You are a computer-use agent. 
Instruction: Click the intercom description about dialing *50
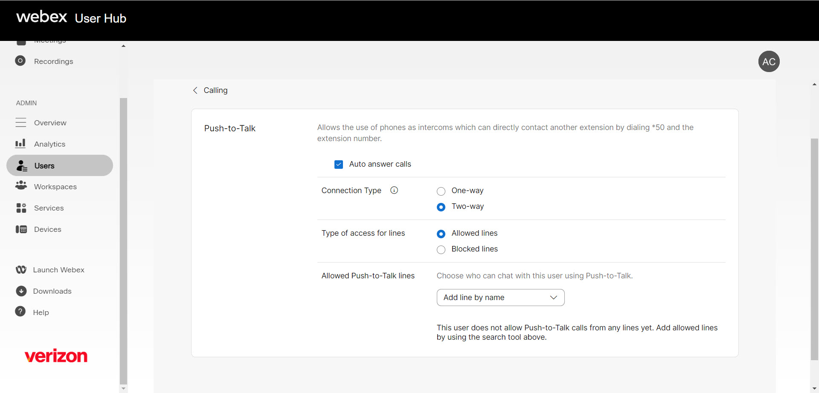tap(505, 133)
